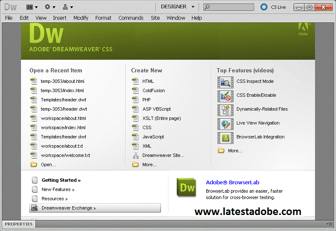Open recent file temp-3053/about.html

[62, 81]
